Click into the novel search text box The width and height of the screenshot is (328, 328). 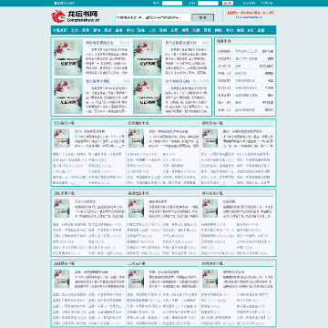153,17
